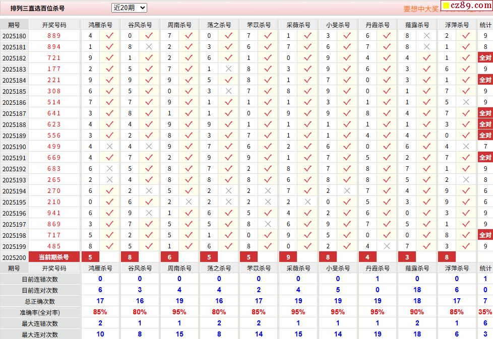The width and height of the screenshot is (493, 339).
Task: Click the 全对 badge in row 2025198
Action: click(x=485, y=235)
